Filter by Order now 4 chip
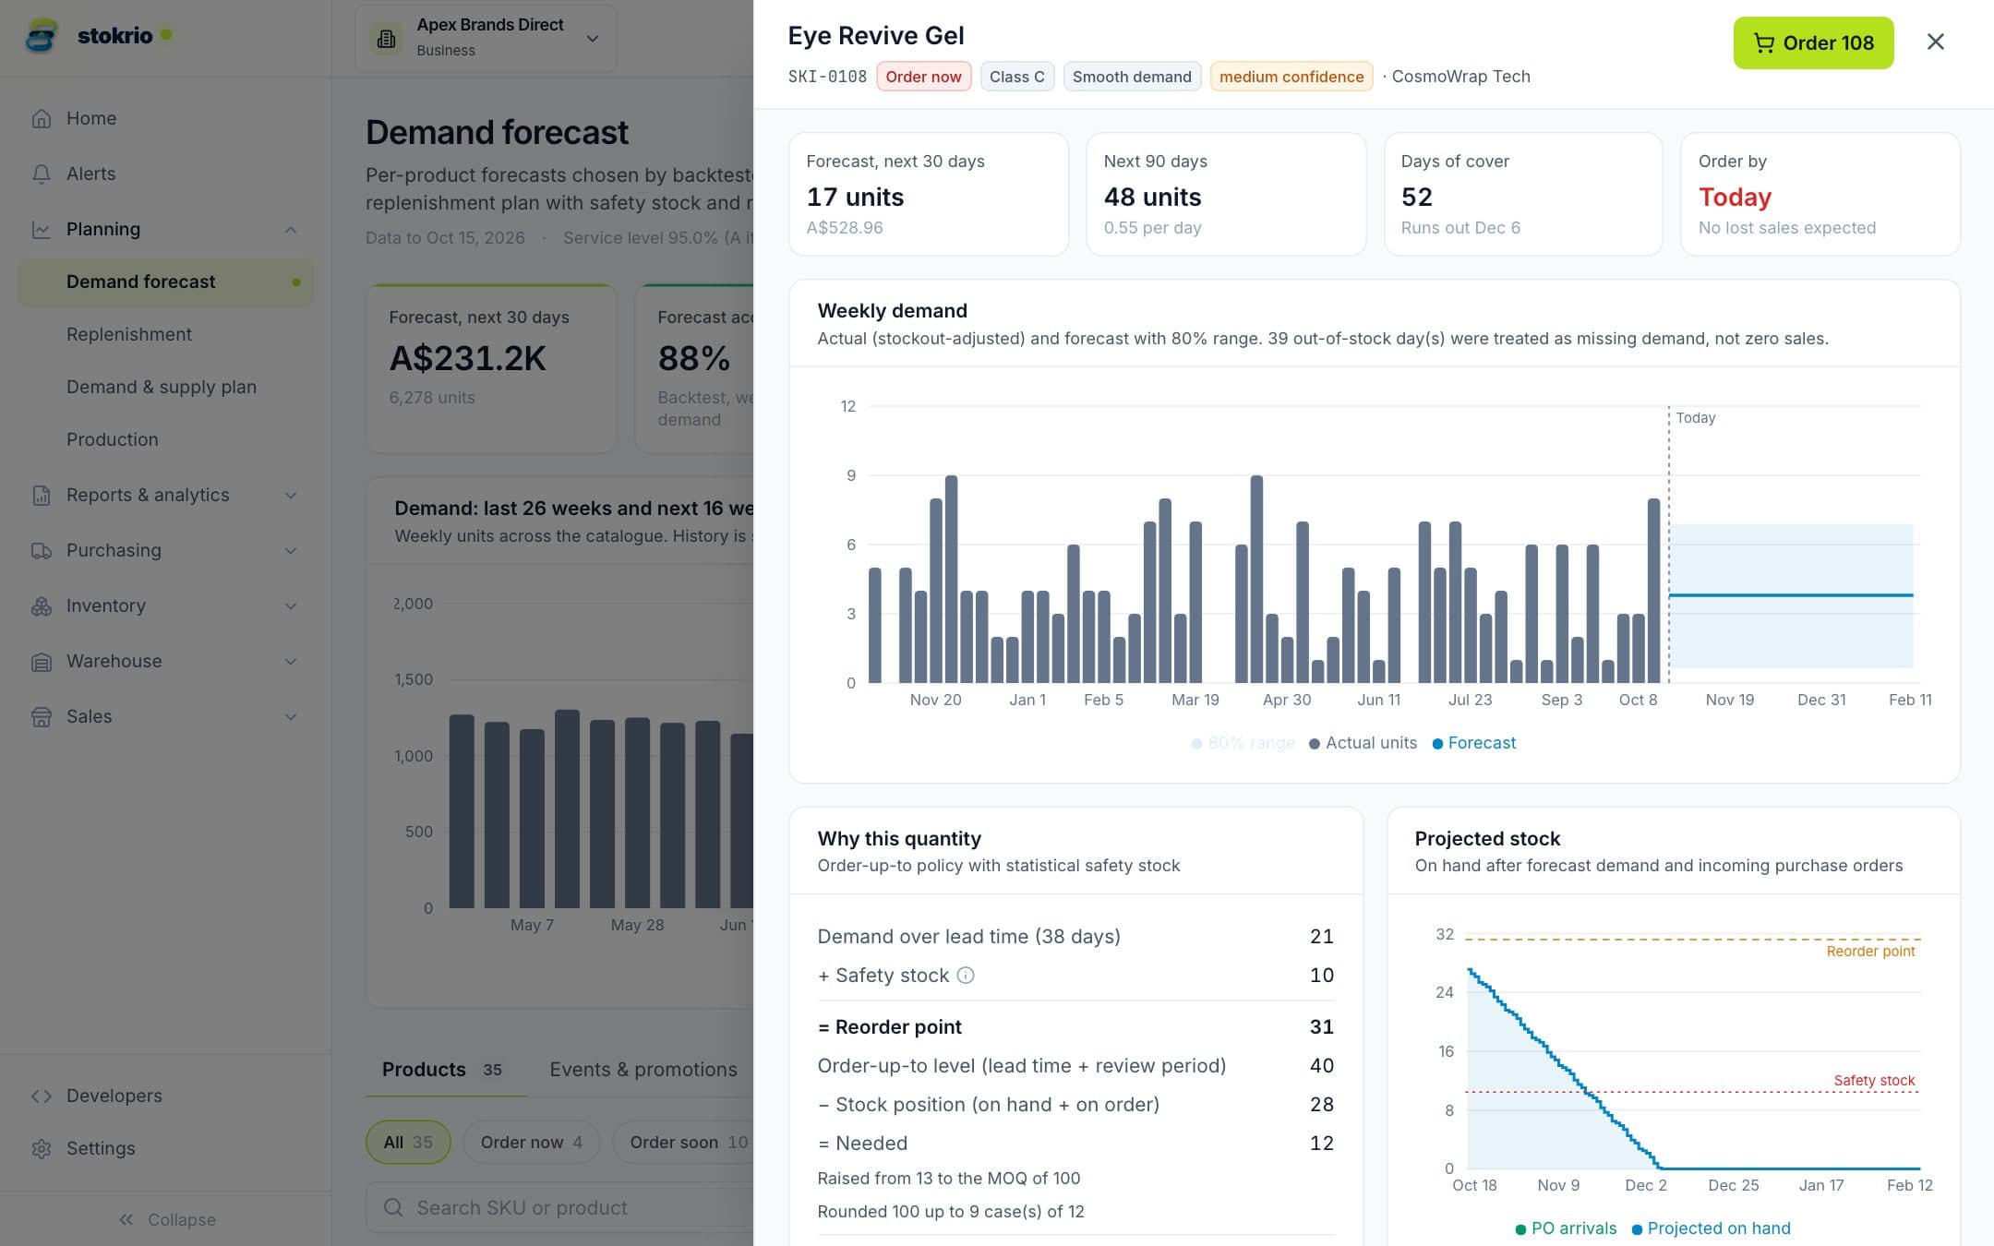The image size is (1994, 1246). coord(531,1142)
